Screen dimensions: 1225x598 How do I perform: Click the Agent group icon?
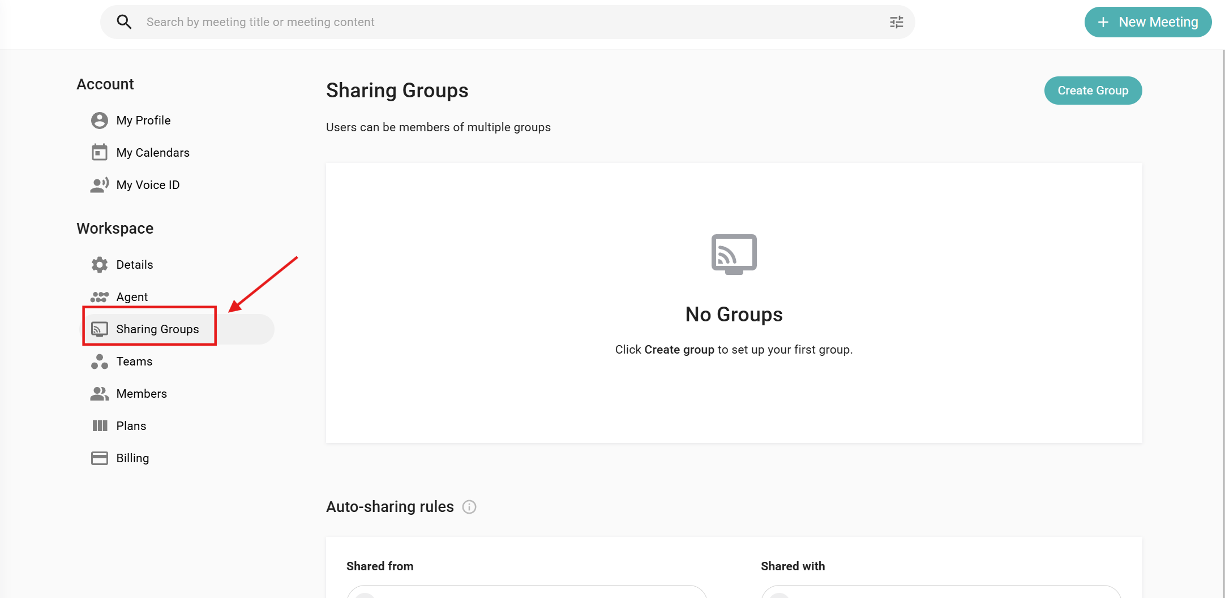point(100,297)
